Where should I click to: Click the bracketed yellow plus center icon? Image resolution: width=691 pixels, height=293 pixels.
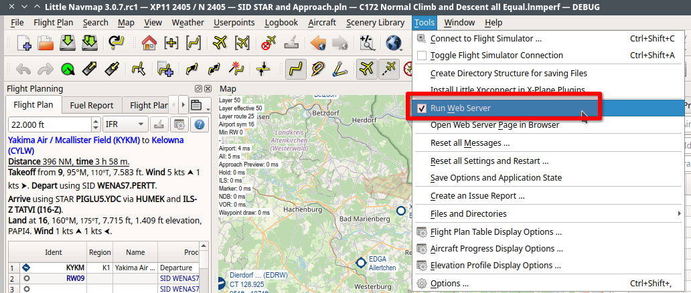171,43
